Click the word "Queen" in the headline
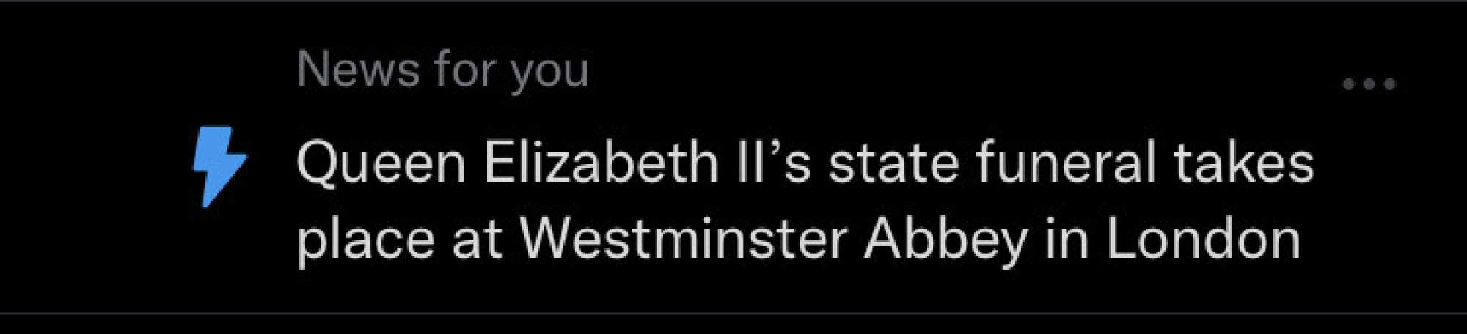The height and width of the screenshot is (334, 1467). (381, 164)
